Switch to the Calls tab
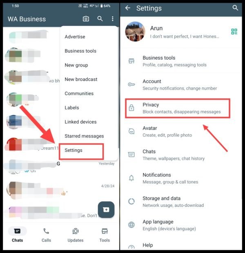Screen dimensions: 245x253 coord(46,235)
